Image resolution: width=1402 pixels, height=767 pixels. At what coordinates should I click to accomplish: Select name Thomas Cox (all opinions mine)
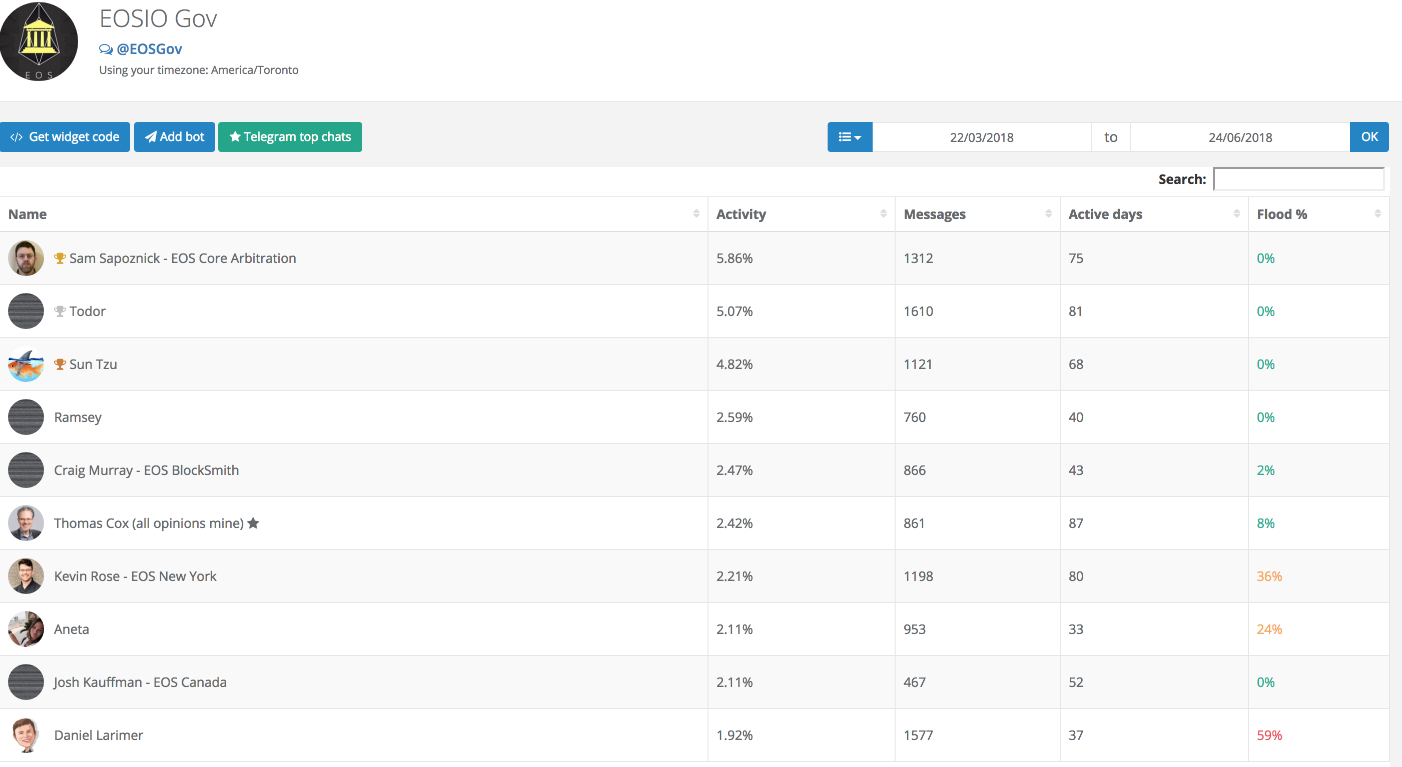(x=149, y=523)
